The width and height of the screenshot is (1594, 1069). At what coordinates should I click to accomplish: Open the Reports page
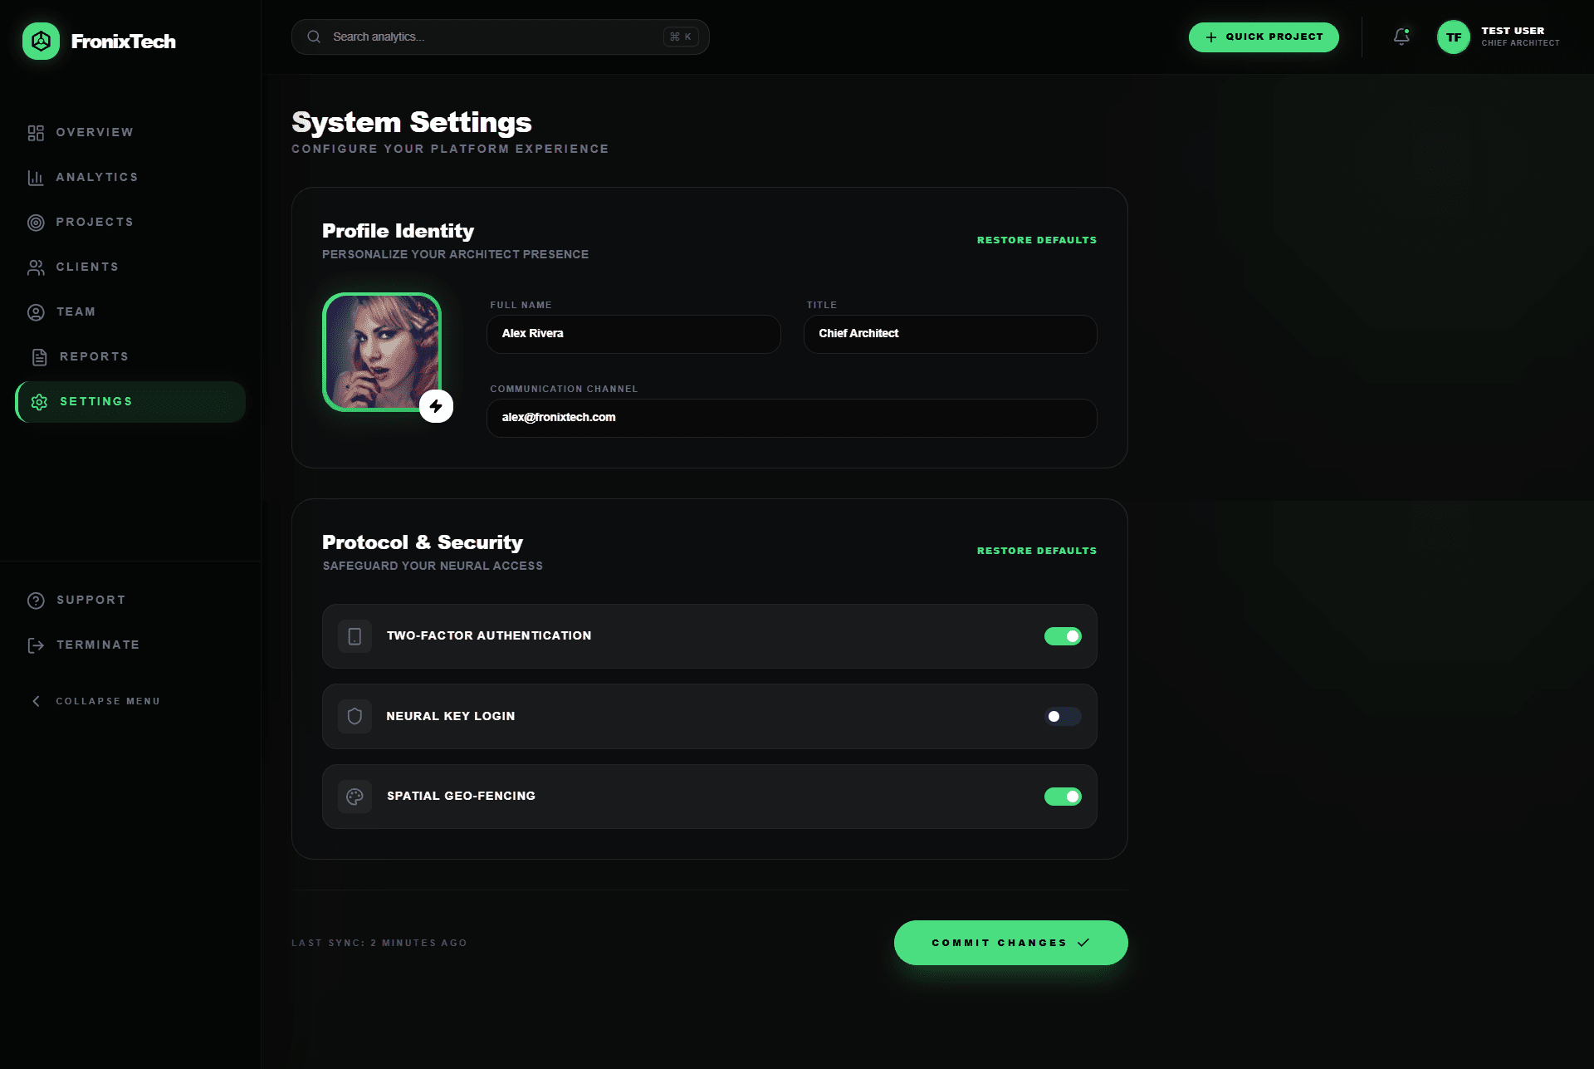point(94,356)
